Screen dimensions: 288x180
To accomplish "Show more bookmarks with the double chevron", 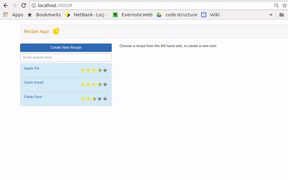I will (x=271, y=15).
